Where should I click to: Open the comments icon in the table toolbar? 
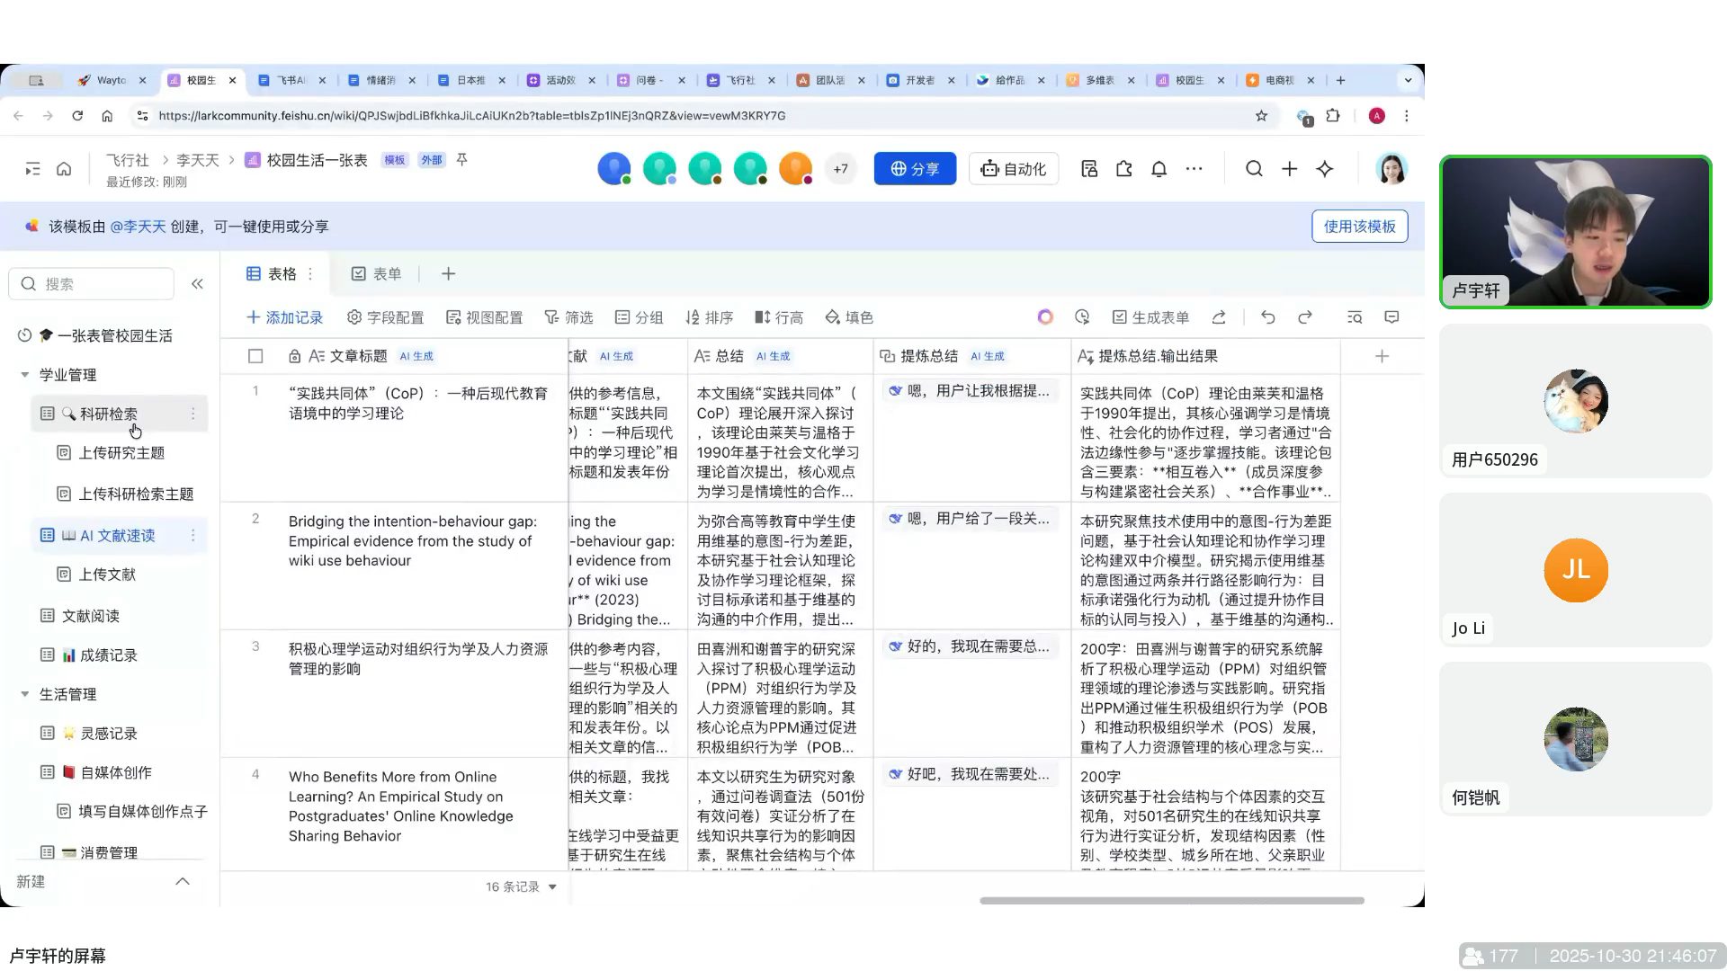1391,317
